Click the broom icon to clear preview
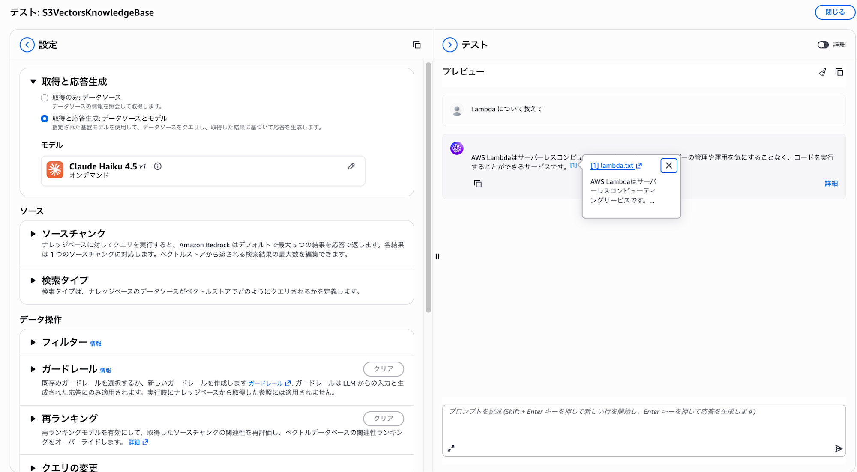 pyautogui.click(x=822, y=72)
